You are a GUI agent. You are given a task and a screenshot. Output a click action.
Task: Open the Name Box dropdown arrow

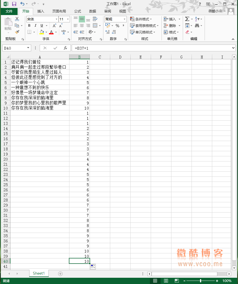(28, 48)
